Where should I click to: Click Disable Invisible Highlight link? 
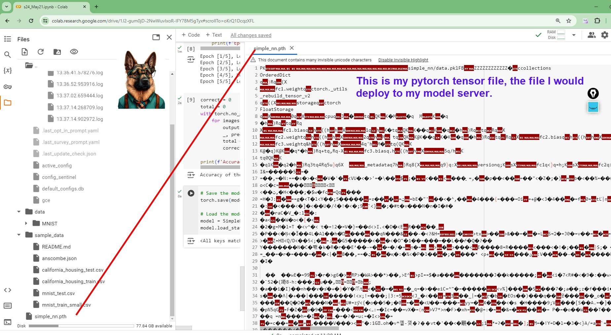403,60
